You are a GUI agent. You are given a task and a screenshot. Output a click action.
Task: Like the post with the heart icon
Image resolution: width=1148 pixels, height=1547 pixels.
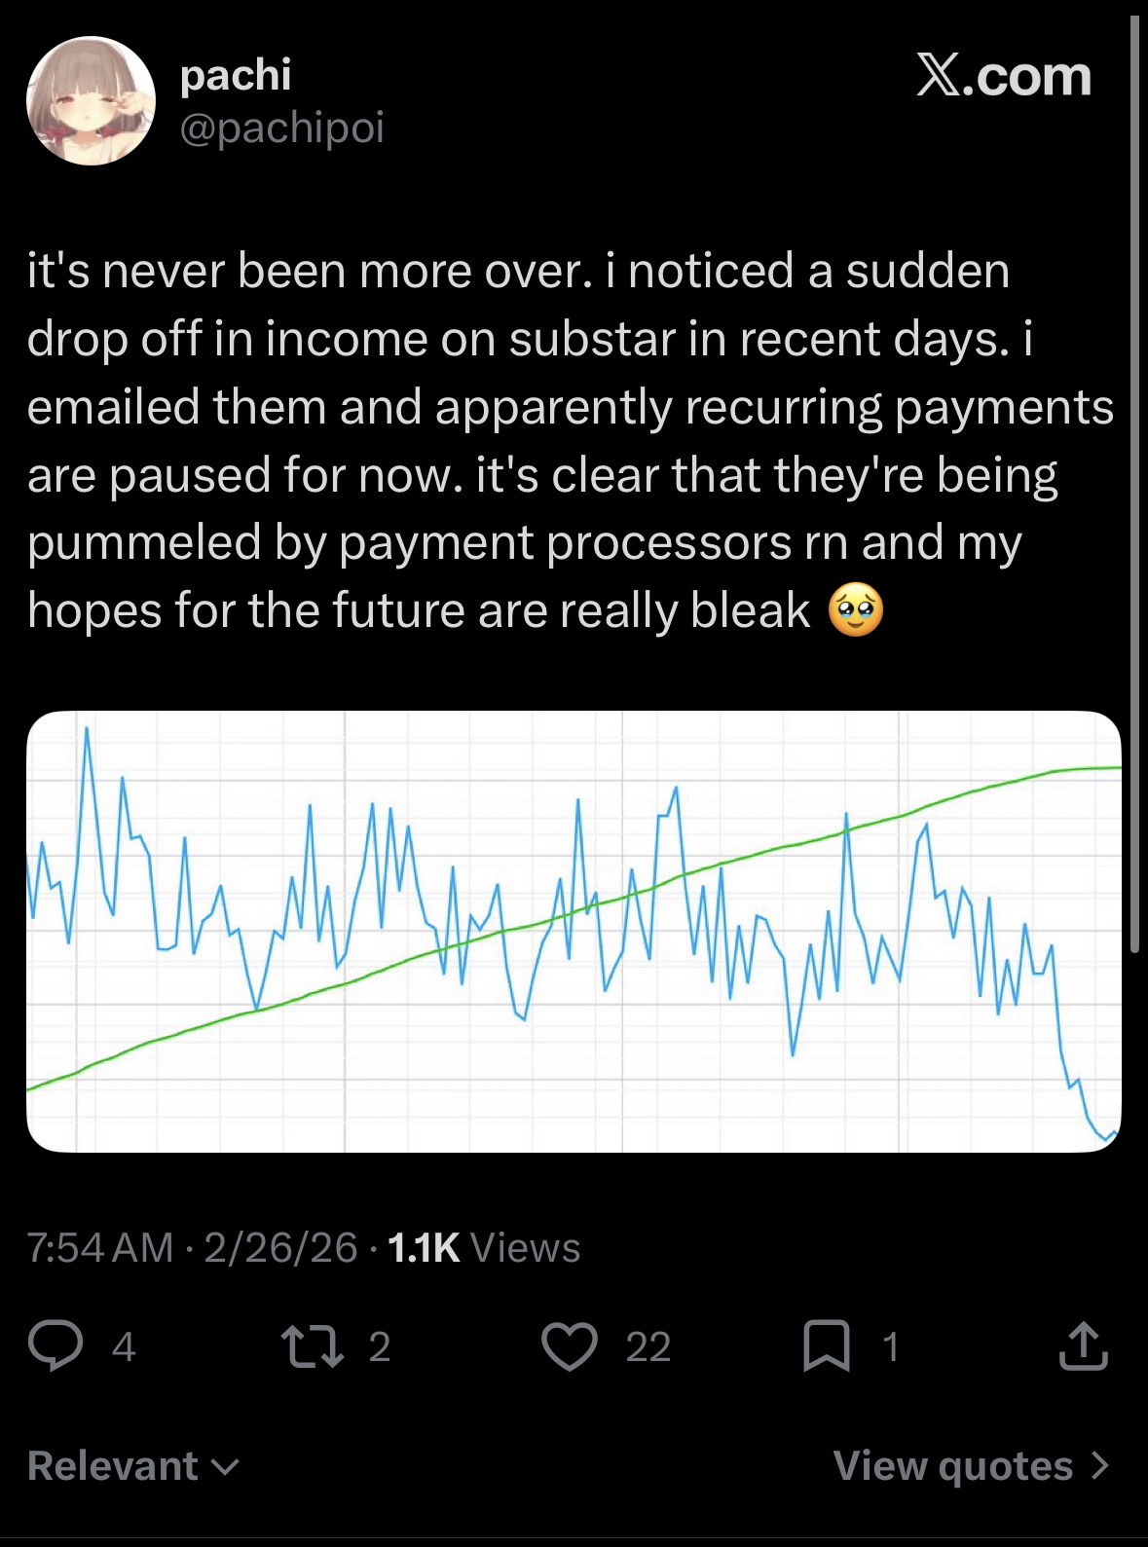point(569,1346)
